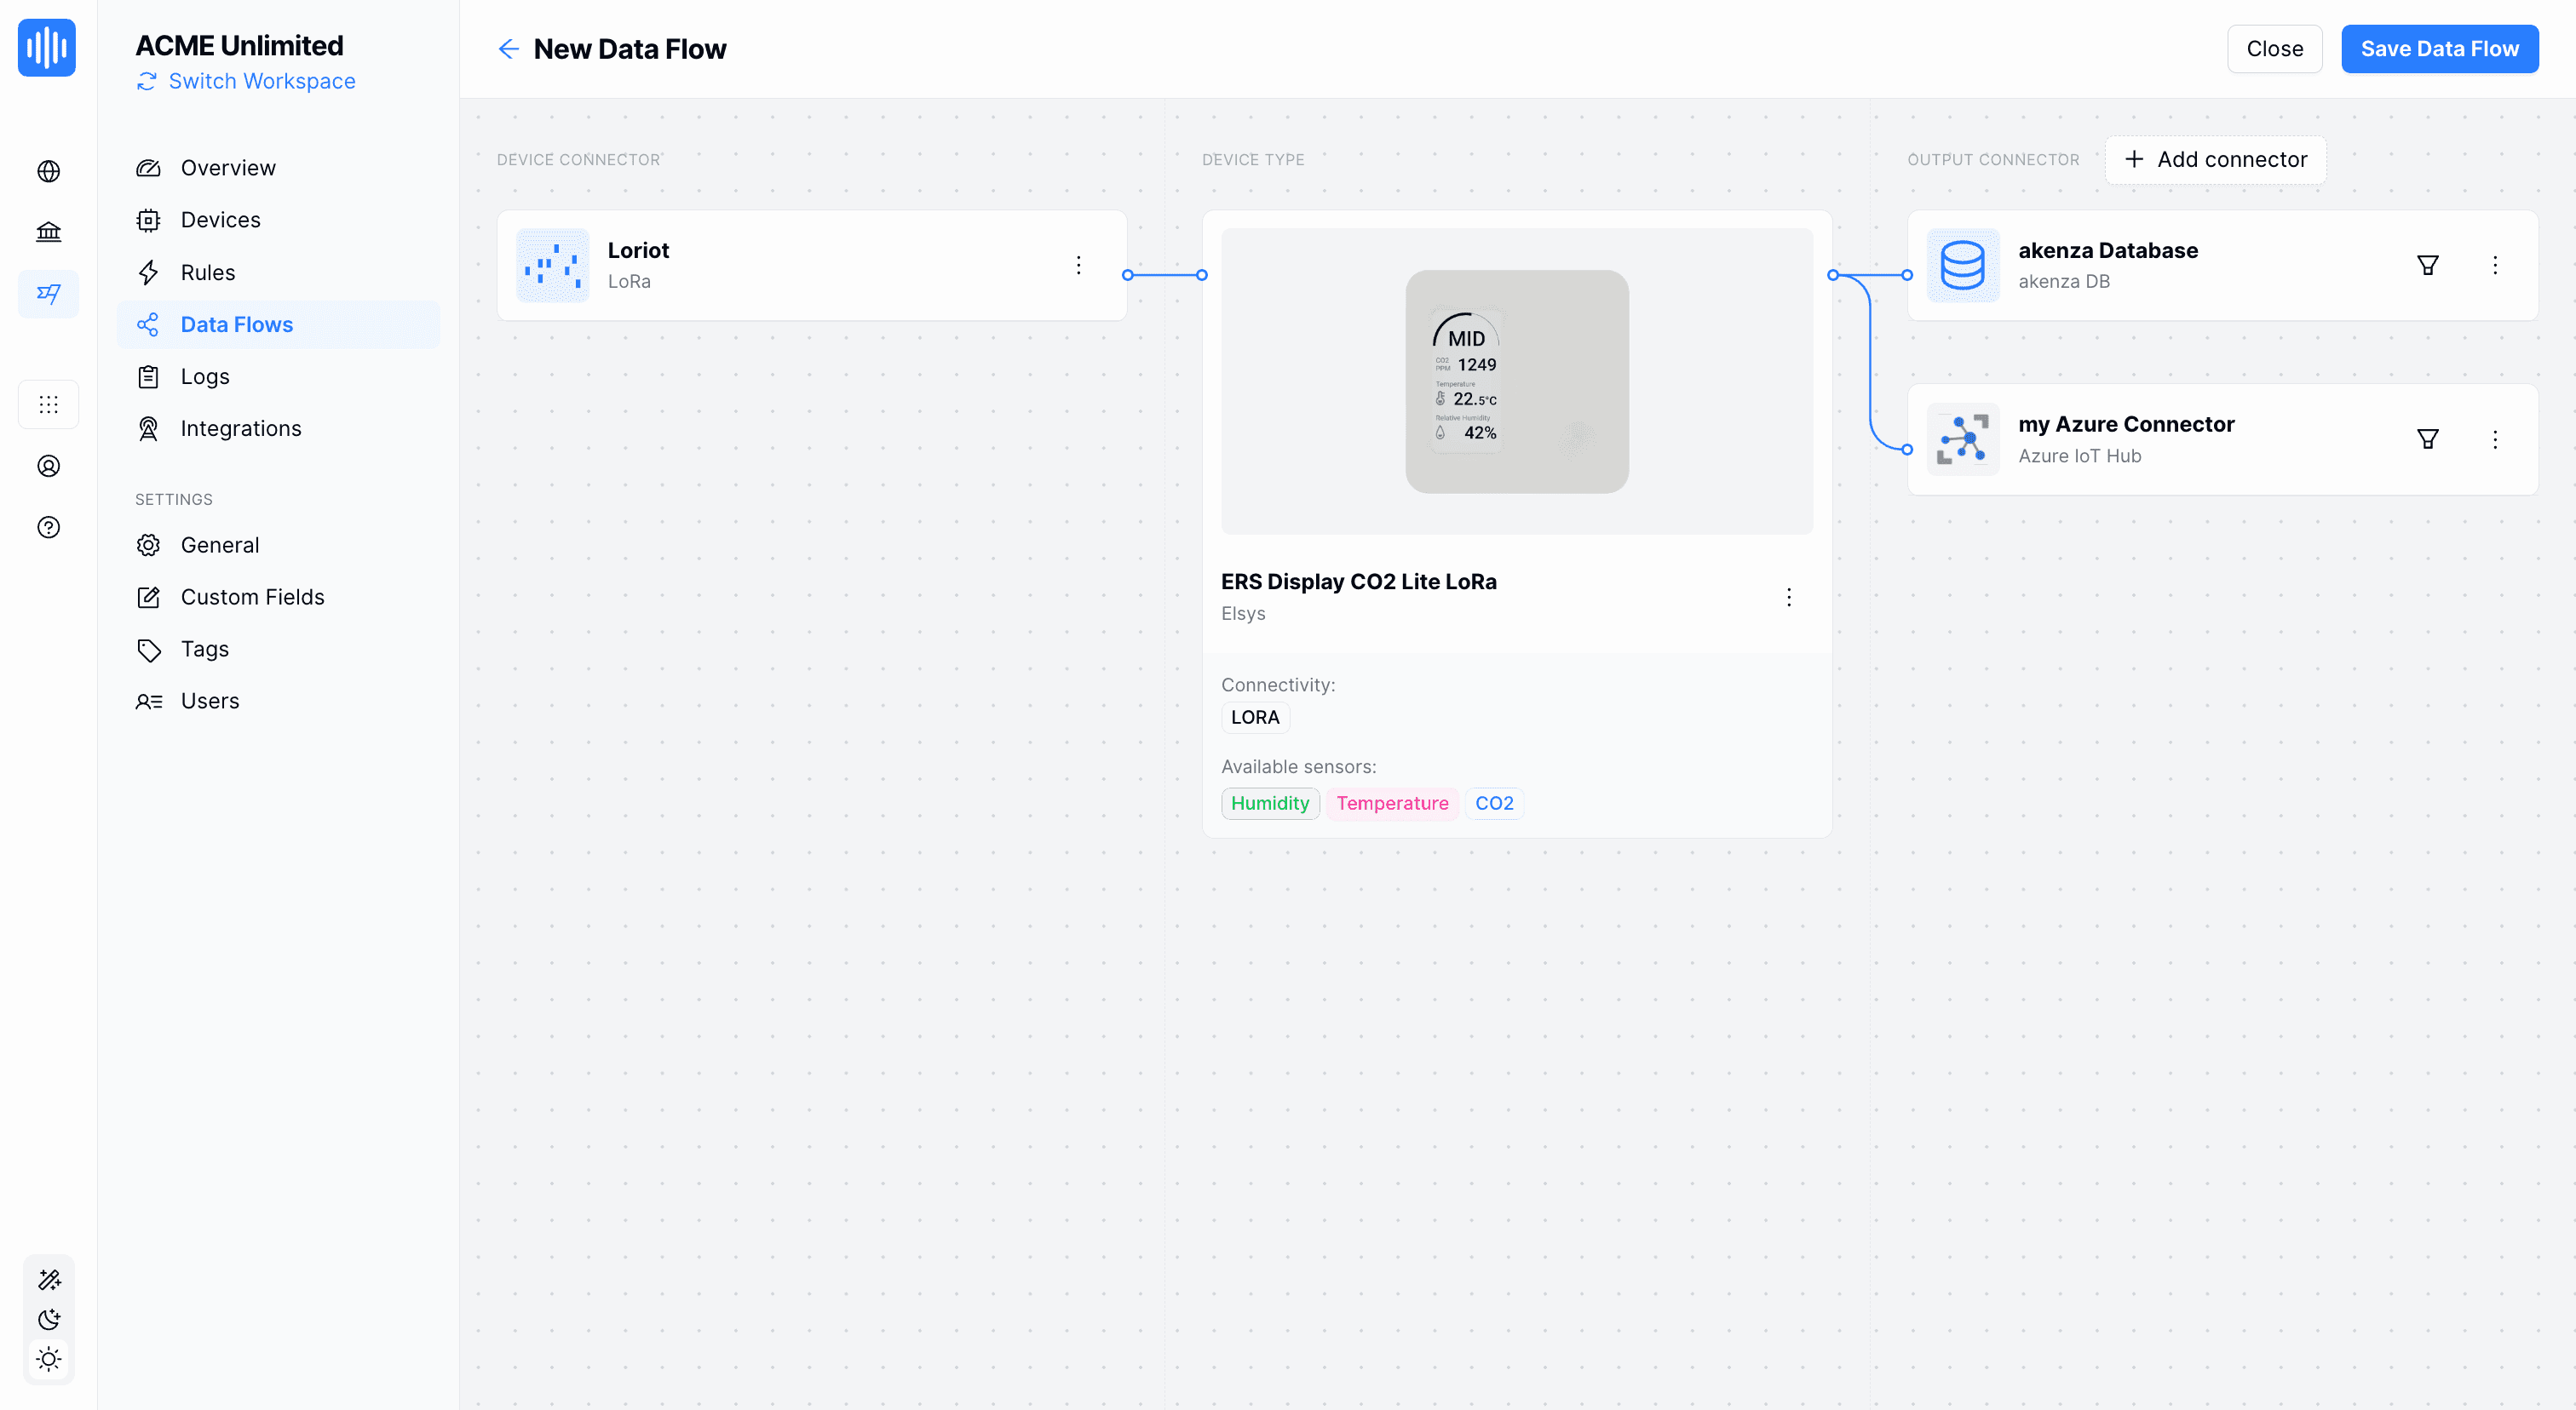Click the LORA connectivity badge
The width and height of the screenshot is (2576, 1410).
click(1255, 718)
